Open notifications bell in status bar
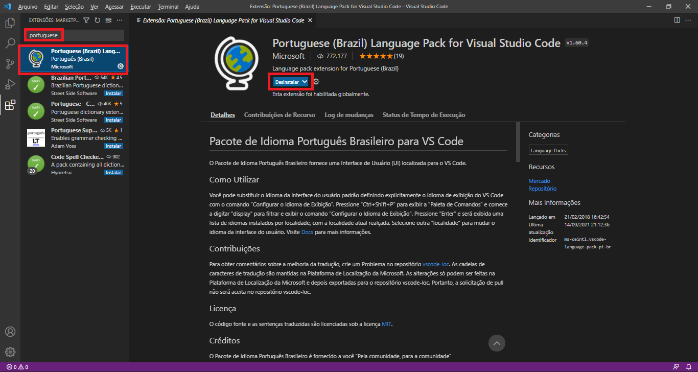This screenshot has height=372, width=698. click(688, 367)
